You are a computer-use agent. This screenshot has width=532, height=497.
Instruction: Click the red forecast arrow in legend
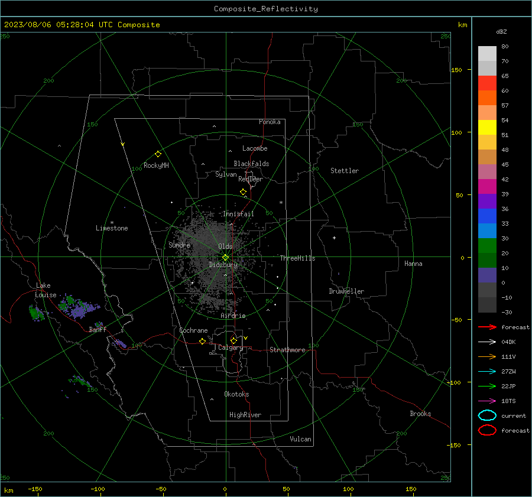(487, 327)
